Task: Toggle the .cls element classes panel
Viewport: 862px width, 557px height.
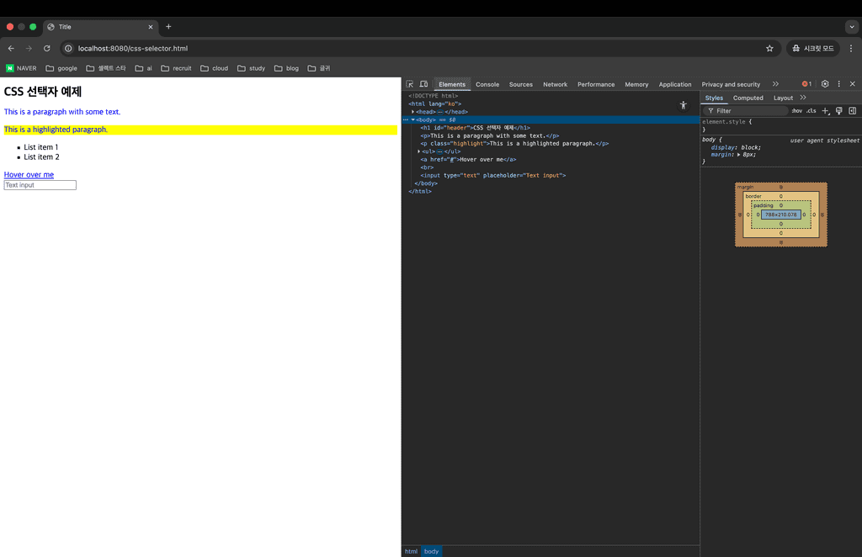Action: point(811,111)
